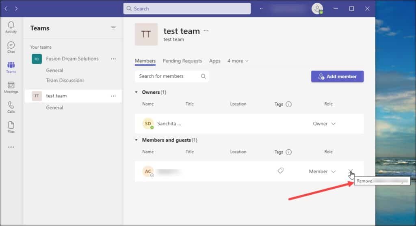Image resolution: width=416 pixels, height=226 pixels.
Task: Switch to the Members tab
Action: [x=145, y=61]
